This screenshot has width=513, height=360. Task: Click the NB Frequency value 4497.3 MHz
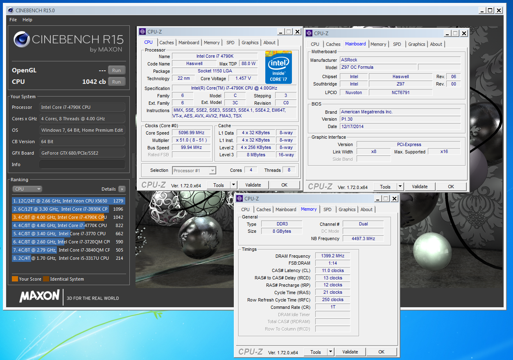(x=363, y=239)
